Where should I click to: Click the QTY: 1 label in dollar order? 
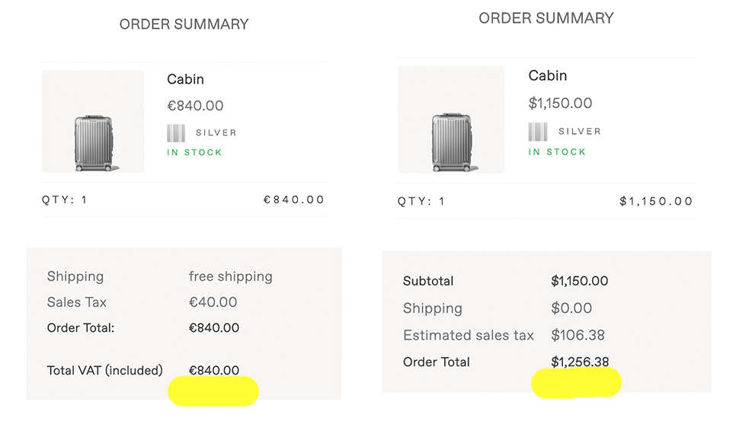[421, 201]
